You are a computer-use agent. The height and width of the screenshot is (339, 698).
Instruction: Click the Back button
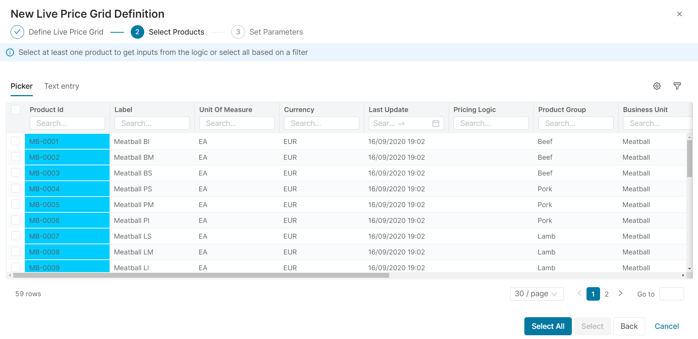629,326
